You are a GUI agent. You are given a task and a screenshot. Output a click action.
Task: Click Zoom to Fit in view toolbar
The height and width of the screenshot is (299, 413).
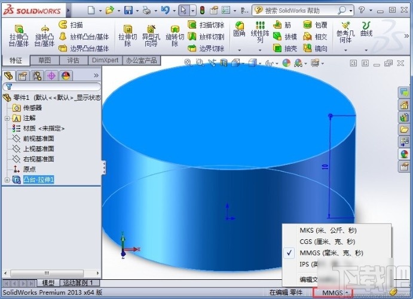pyautogui.click(x=188, y=63)
